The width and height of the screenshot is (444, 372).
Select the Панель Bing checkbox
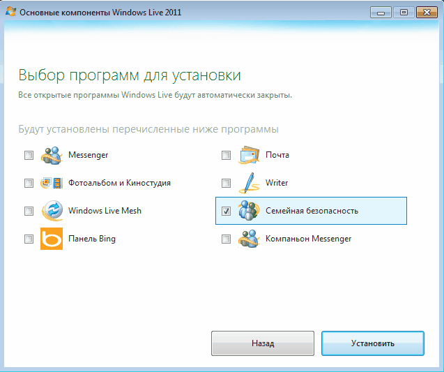(x=29, y=239)
